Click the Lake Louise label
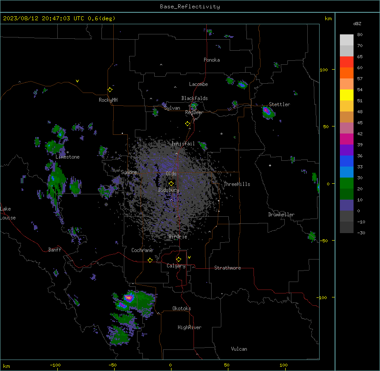Viewport: 380px width, 371px height. tap(7, 213)
